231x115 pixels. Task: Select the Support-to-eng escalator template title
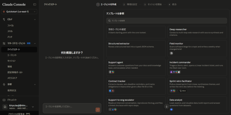(x=121, y=100)
